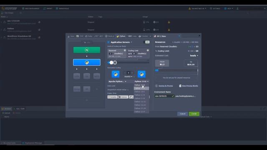This screenshot has height=150, width=267.
Task: Open the Variables settings button
Action: (112, 97)
